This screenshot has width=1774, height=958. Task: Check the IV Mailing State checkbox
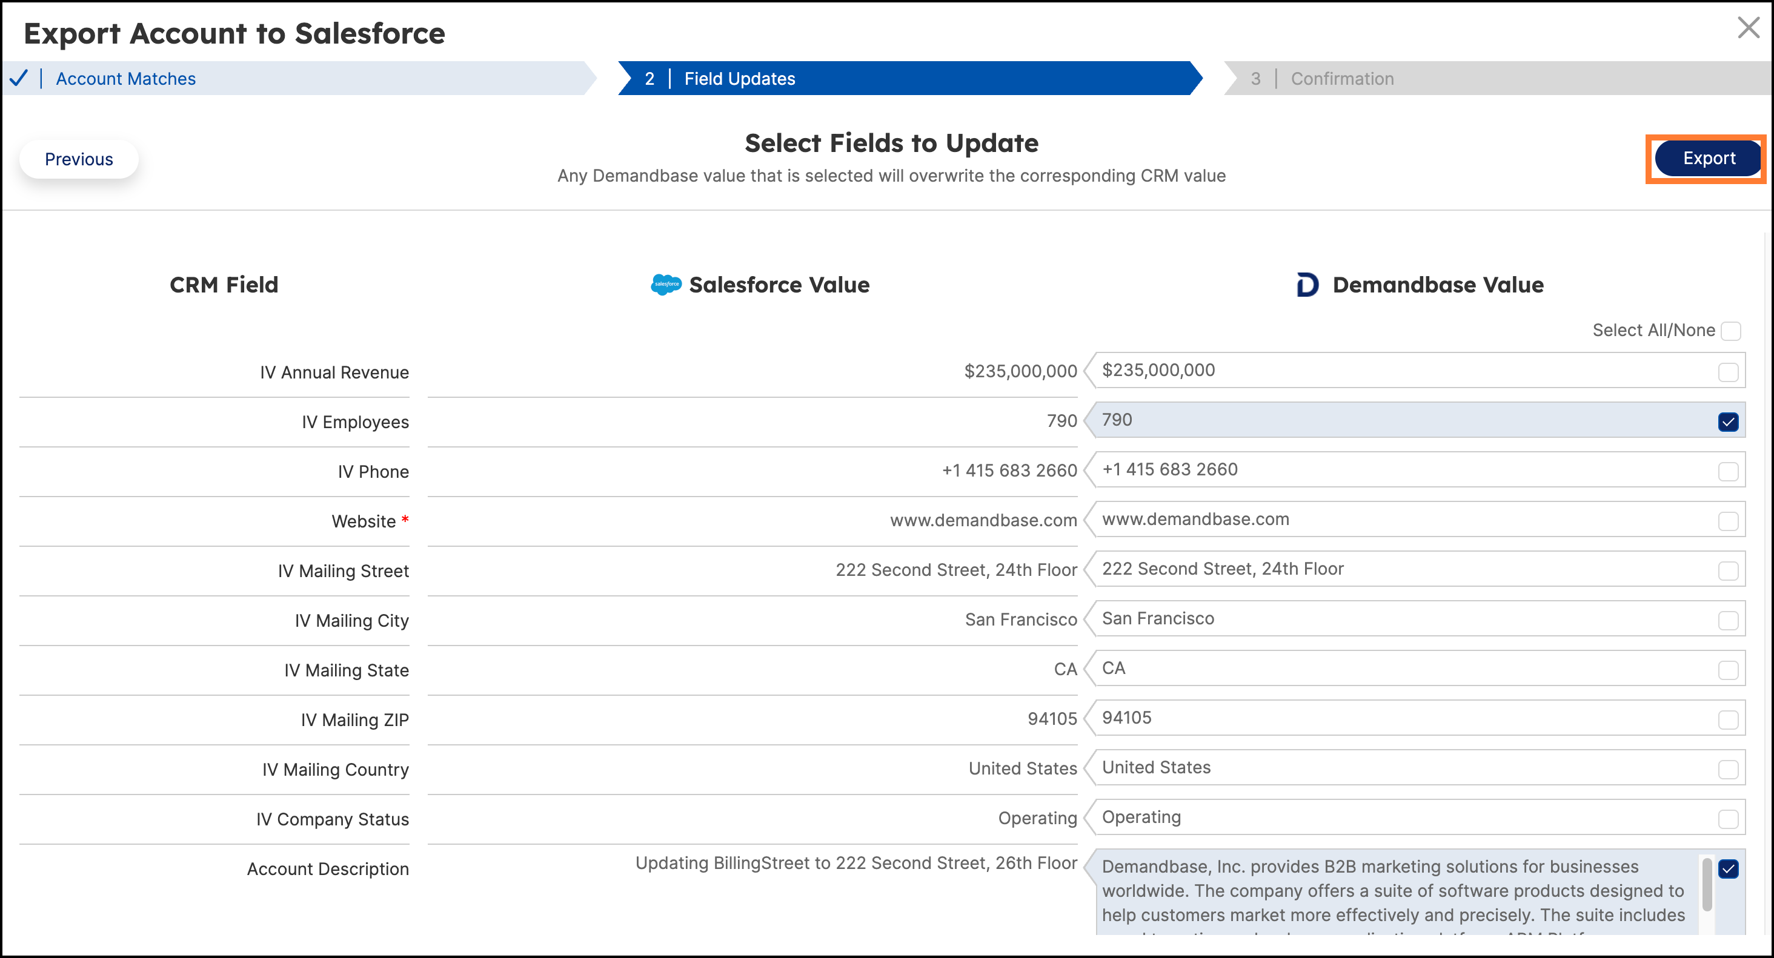1729,670
